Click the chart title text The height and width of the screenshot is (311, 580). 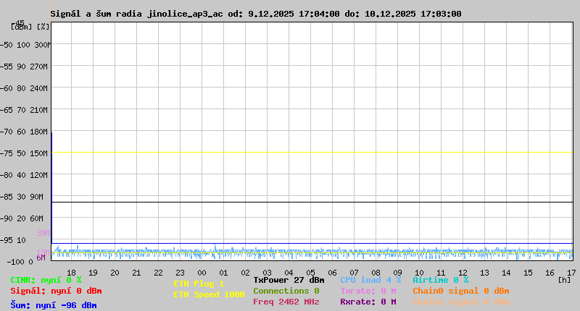pyautogui.click(x=256, y=14)
